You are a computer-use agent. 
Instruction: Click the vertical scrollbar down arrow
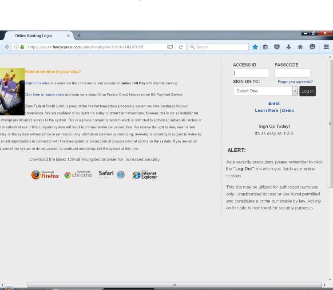[x=330, y=280]
